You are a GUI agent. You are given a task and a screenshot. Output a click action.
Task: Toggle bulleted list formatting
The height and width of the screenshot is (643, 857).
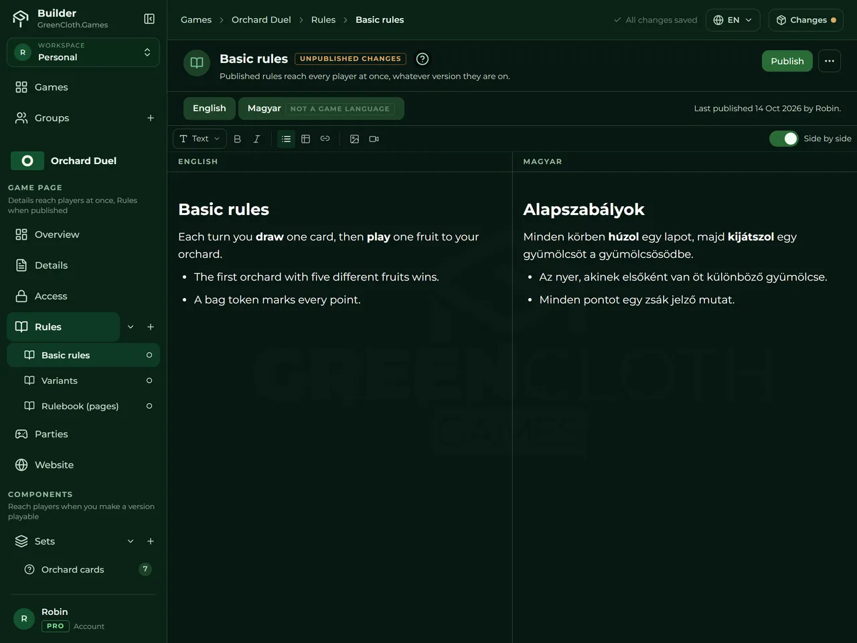click(287, 139)
